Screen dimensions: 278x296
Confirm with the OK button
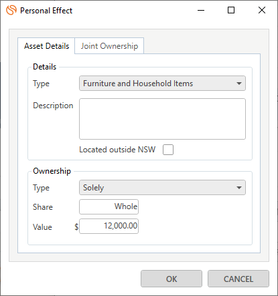tap(171, 279)
